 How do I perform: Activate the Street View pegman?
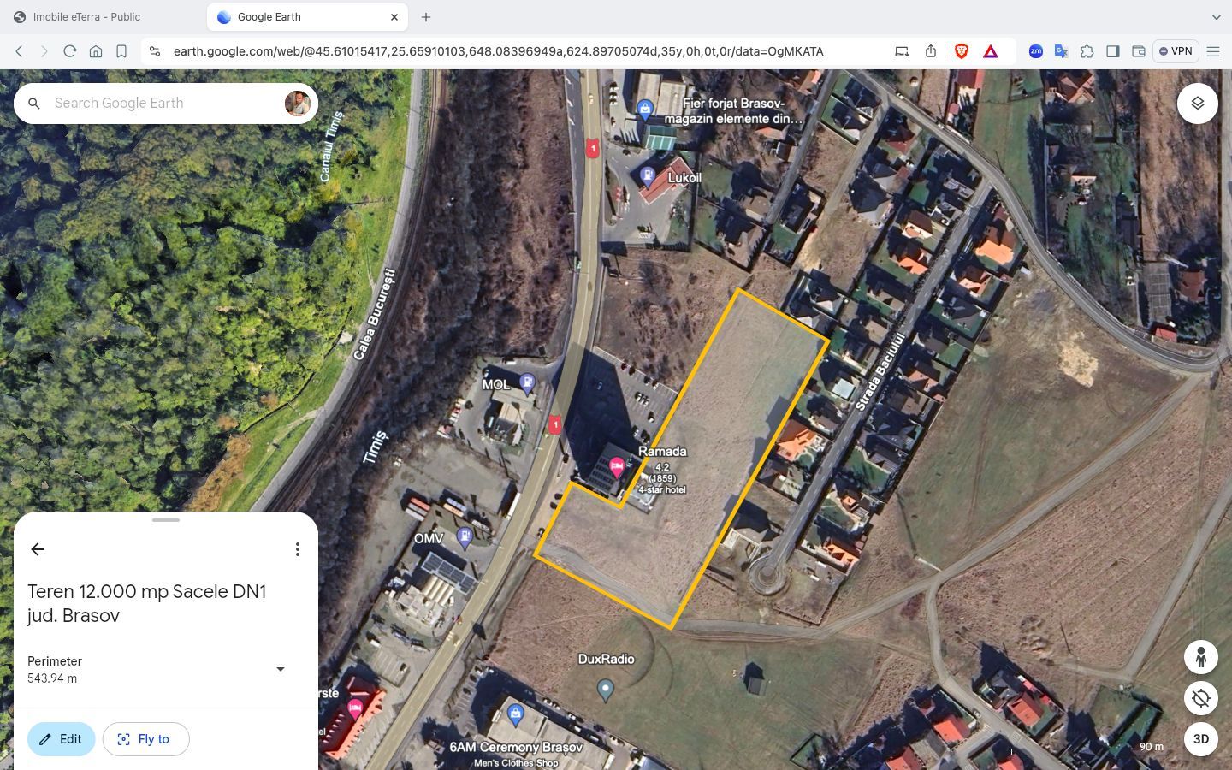coord(1200,657)
